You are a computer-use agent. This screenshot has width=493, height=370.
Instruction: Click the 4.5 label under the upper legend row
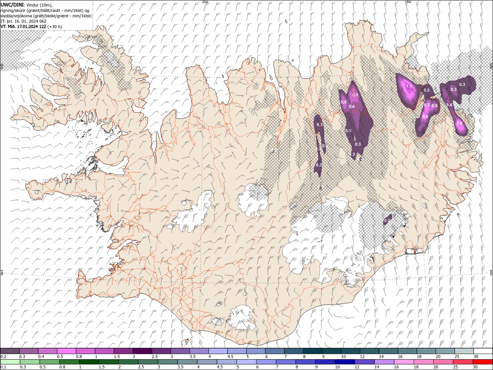pyautogui.click(x=230, y=357)
